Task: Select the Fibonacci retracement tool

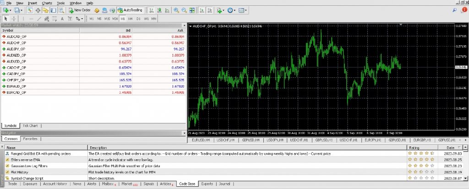Action: 55,19
